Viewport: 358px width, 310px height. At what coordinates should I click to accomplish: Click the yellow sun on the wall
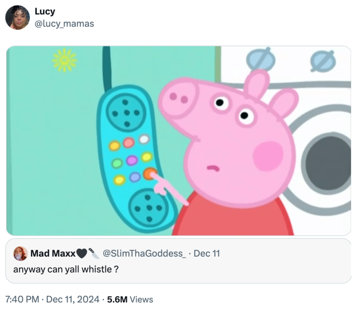(x=65, y=60)
